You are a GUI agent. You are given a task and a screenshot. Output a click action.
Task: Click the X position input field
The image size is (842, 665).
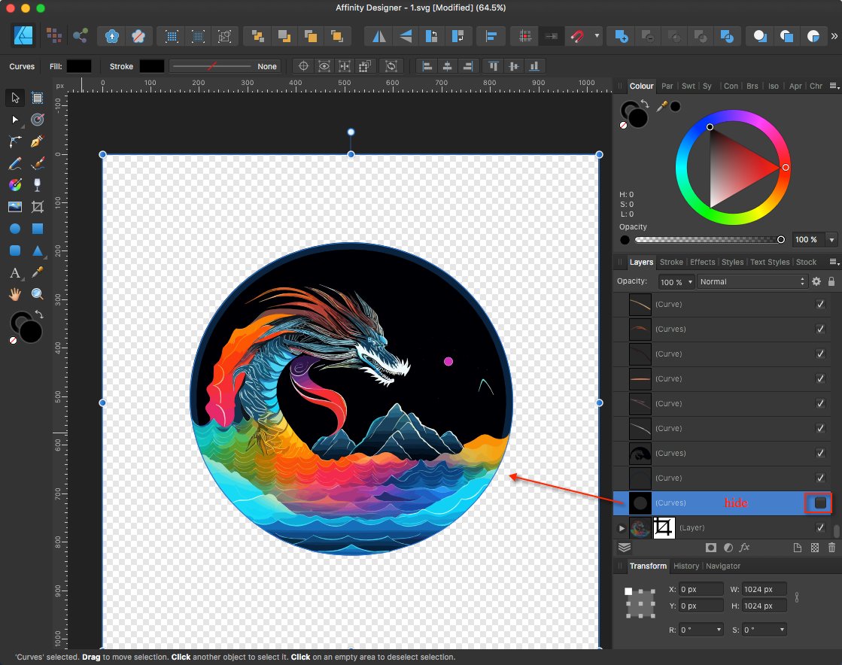pos(701,589)
